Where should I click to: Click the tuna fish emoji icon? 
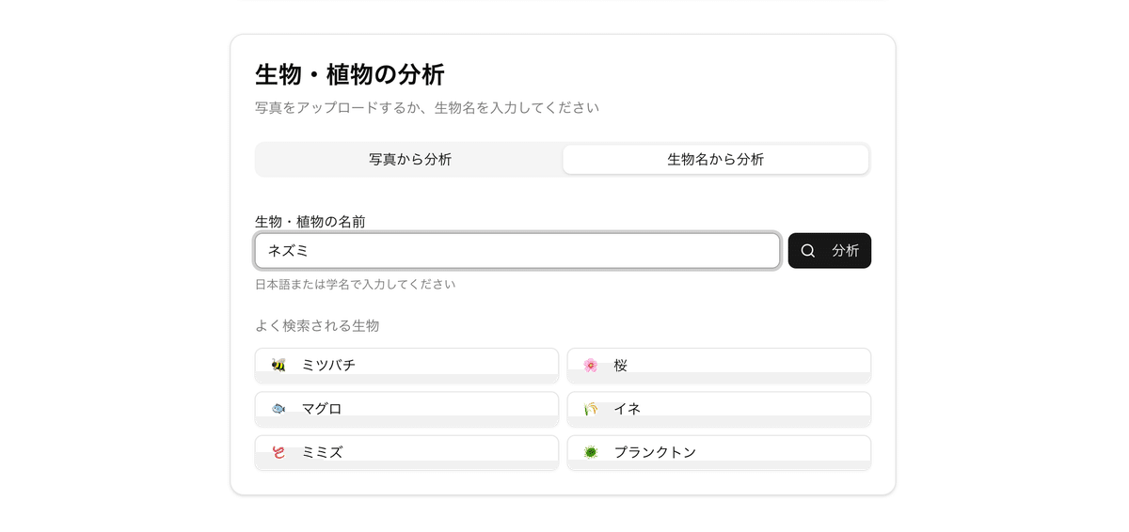point(278,409)
